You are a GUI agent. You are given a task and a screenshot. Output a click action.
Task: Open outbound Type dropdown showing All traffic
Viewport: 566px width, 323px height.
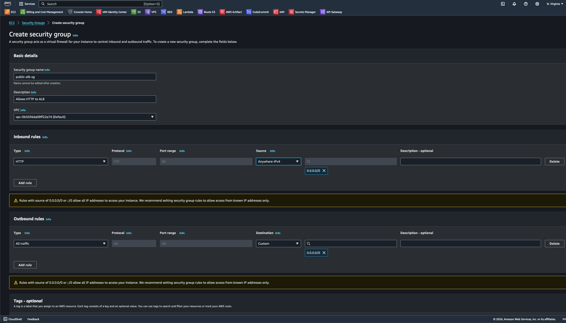[61, 244]
